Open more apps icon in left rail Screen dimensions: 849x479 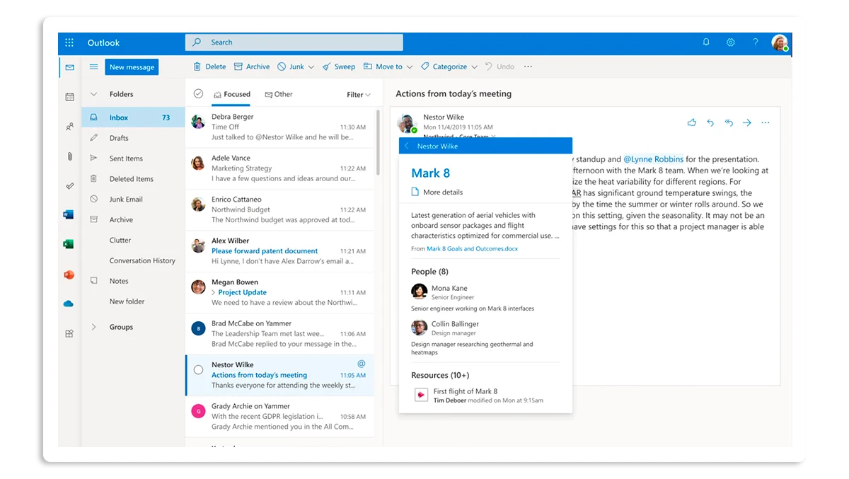click(x=69, y=333)
